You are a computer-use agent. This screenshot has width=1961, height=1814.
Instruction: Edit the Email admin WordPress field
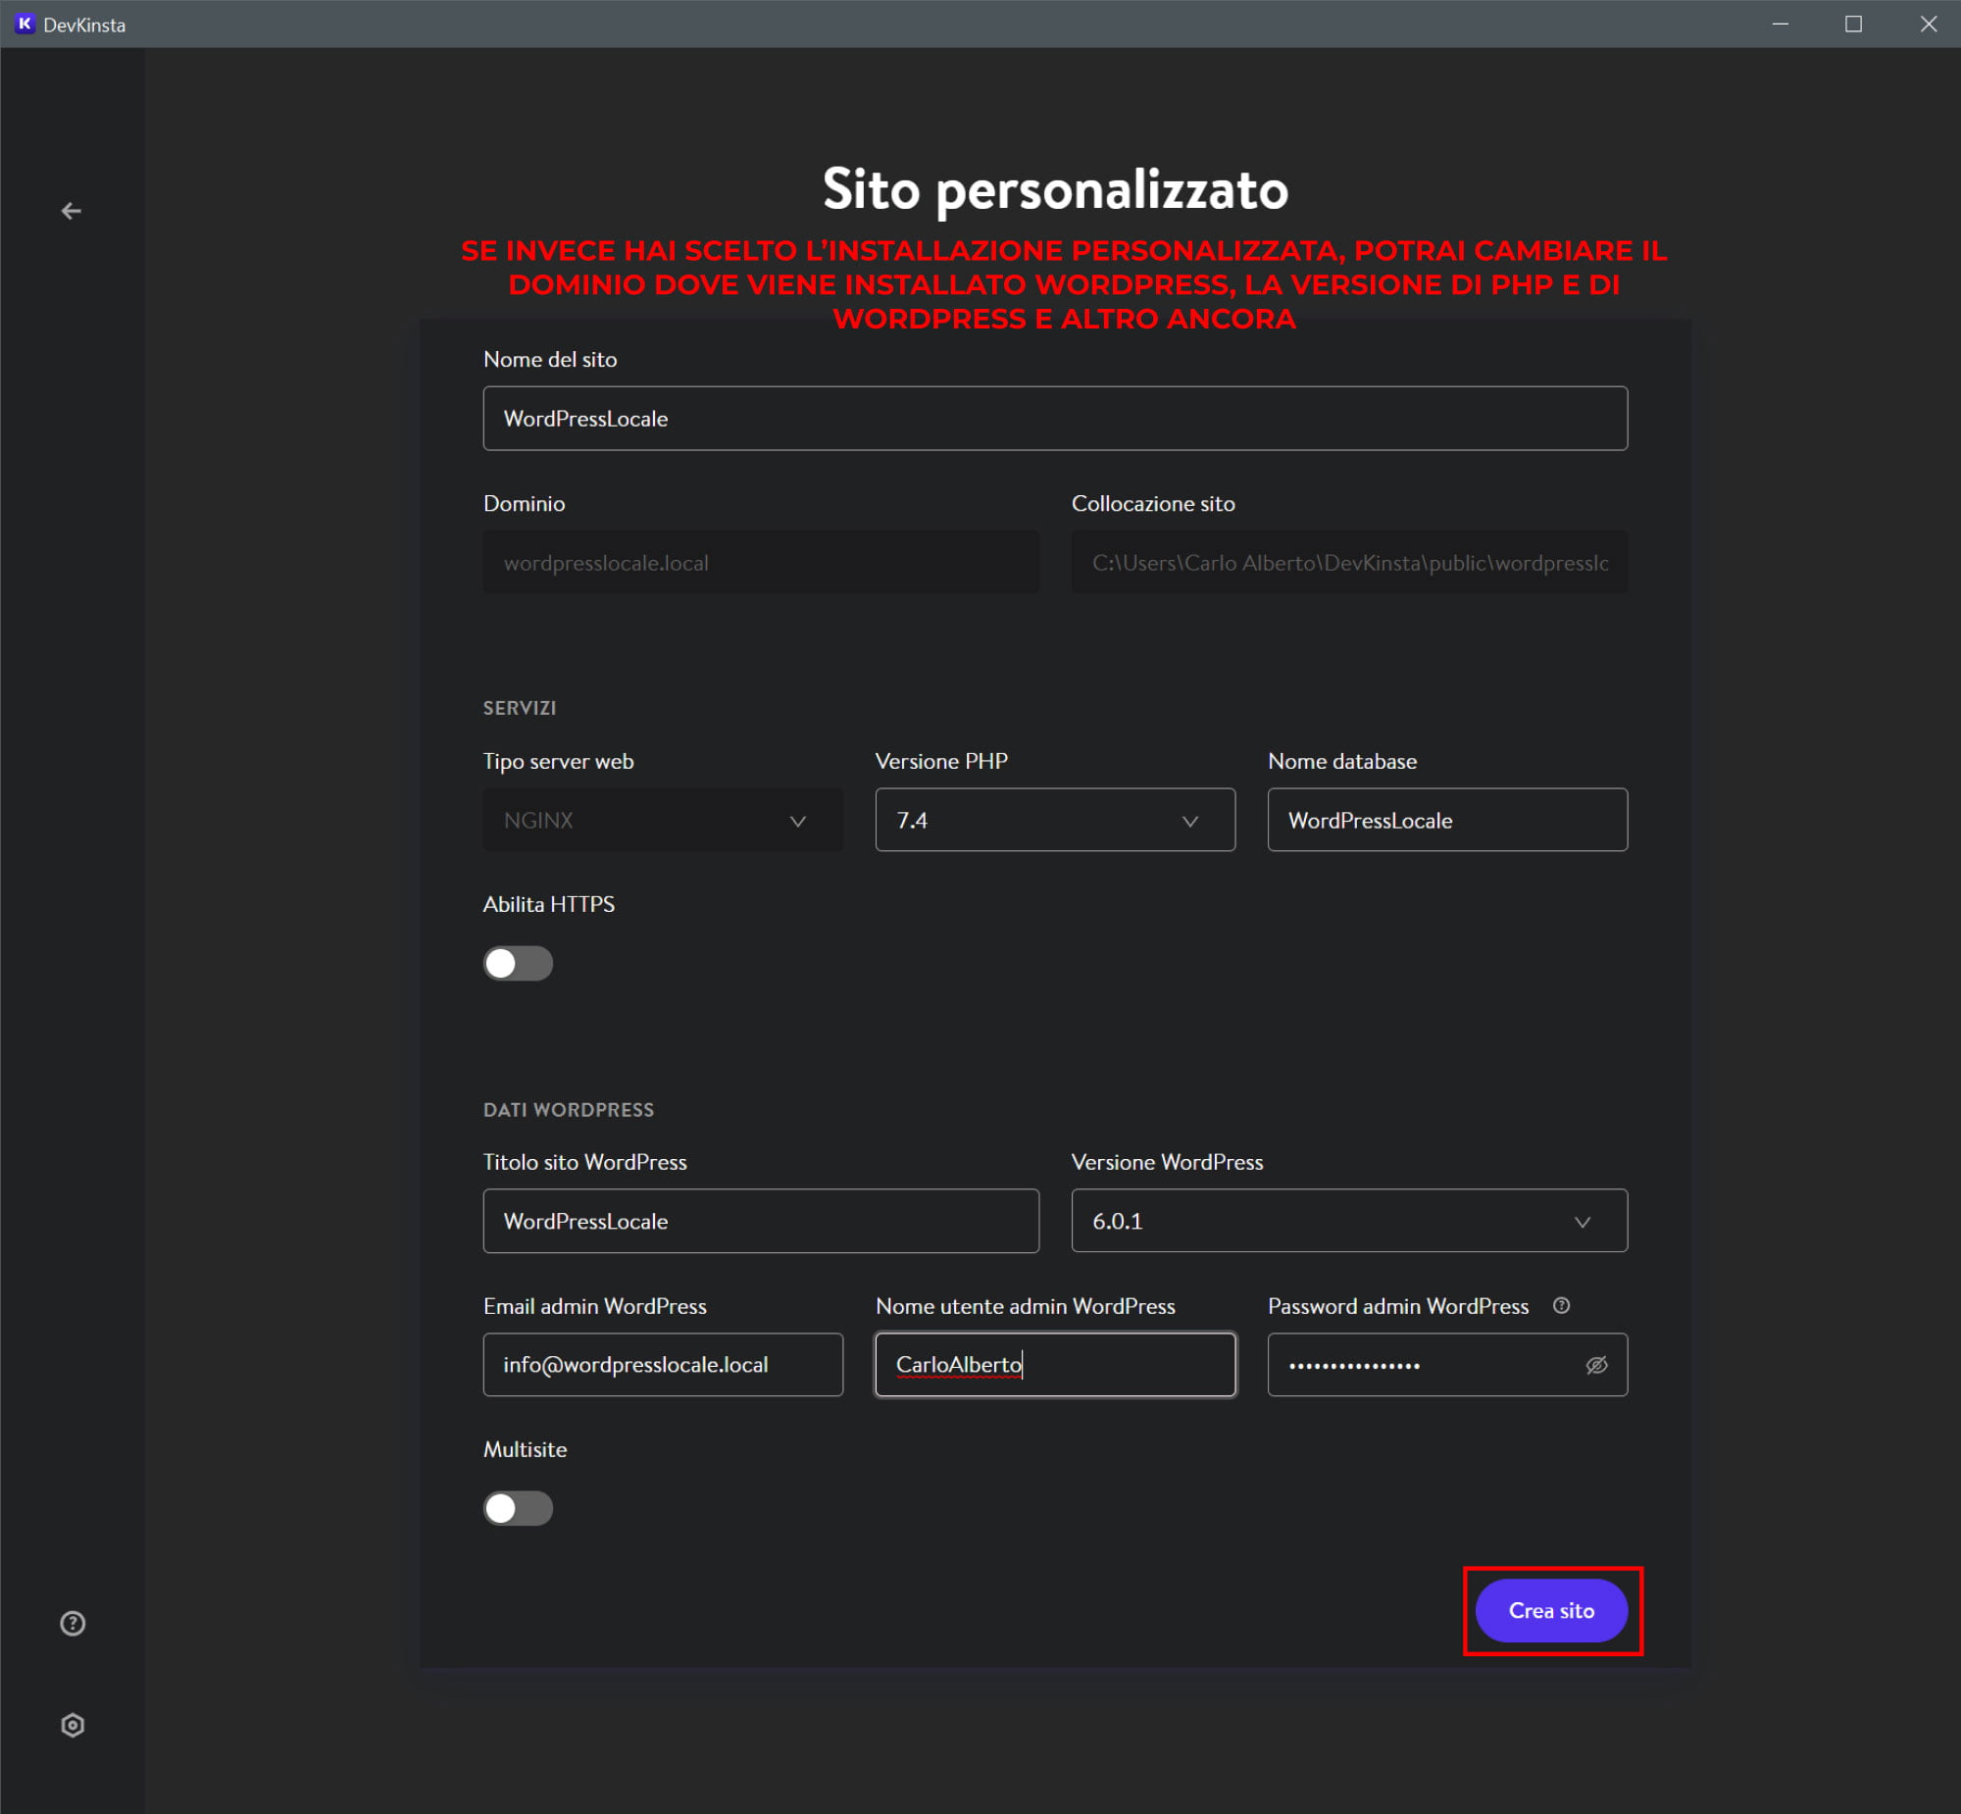point(663,1365)
